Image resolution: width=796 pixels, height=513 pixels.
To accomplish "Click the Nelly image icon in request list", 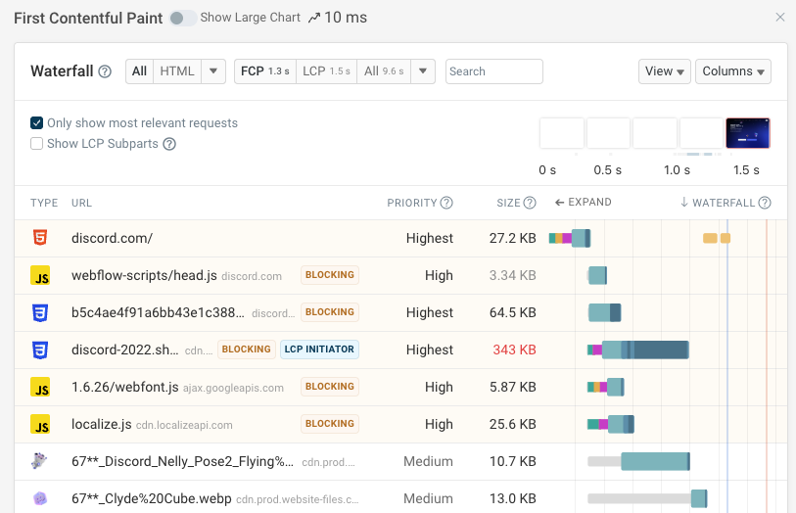I will point(39,461).
